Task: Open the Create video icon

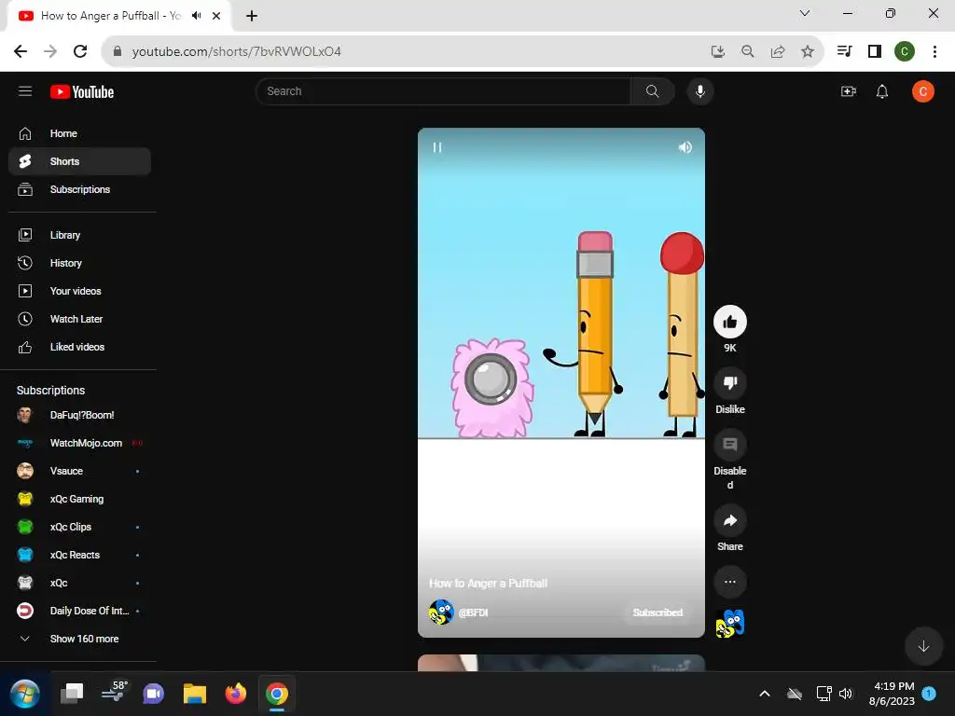Action: tap(849, 91)
